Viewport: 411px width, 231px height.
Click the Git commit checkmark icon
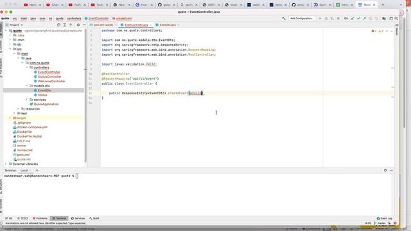tap(358, 19)
